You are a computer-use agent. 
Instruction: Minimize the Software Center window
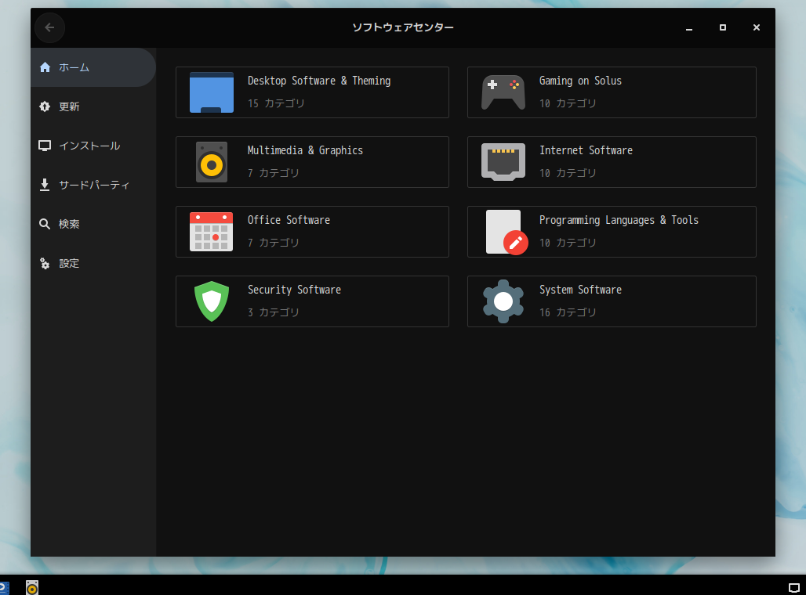click(689, 27)
